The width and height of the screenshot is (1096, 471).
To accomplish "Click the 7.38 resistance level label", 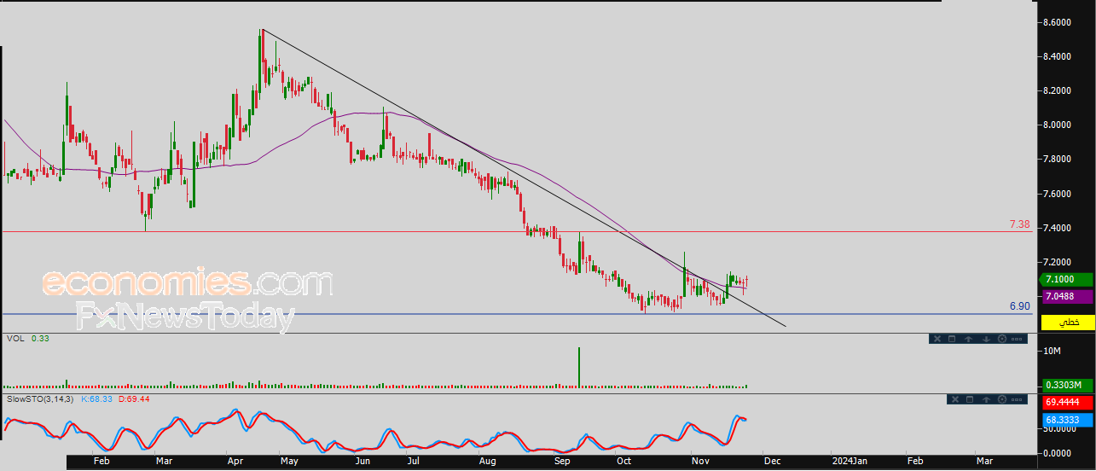I will point(1020,224).
